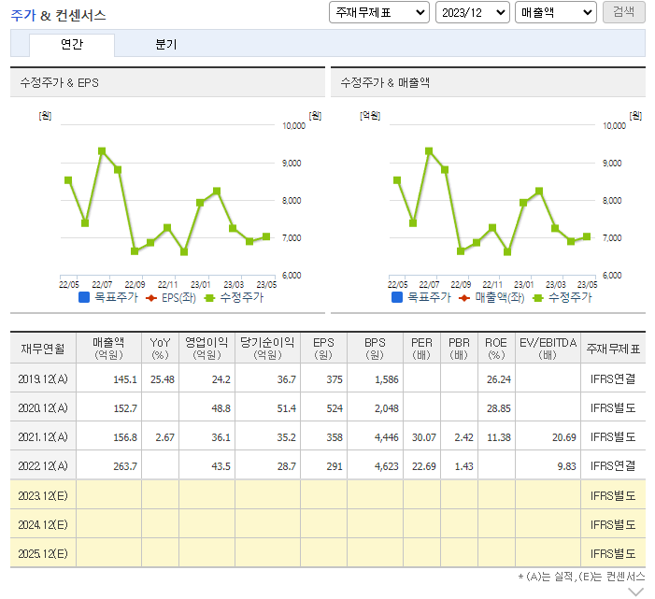Click the EPS (원) column header
The width and height of the screenshot is (655, 599).
[x=323, y=348]
